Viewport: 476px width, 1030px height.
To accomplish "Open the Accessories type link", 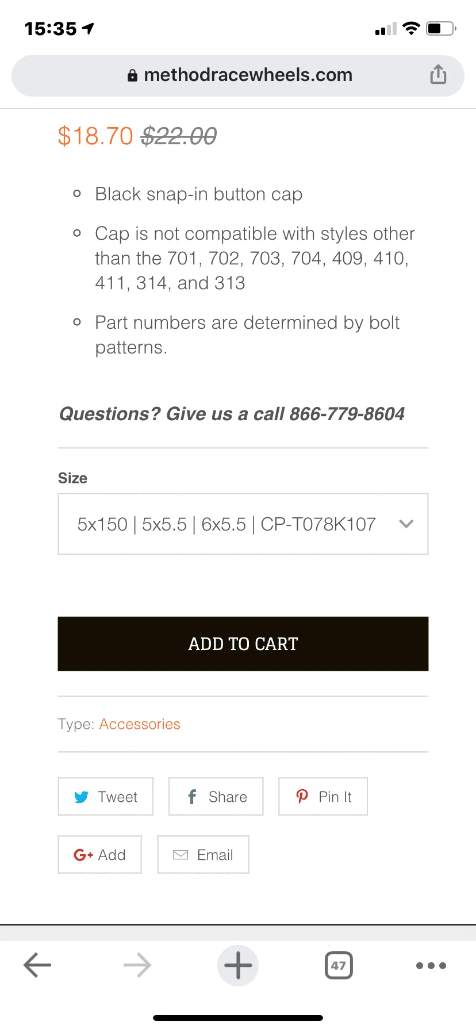I will (x=140, y=724).
